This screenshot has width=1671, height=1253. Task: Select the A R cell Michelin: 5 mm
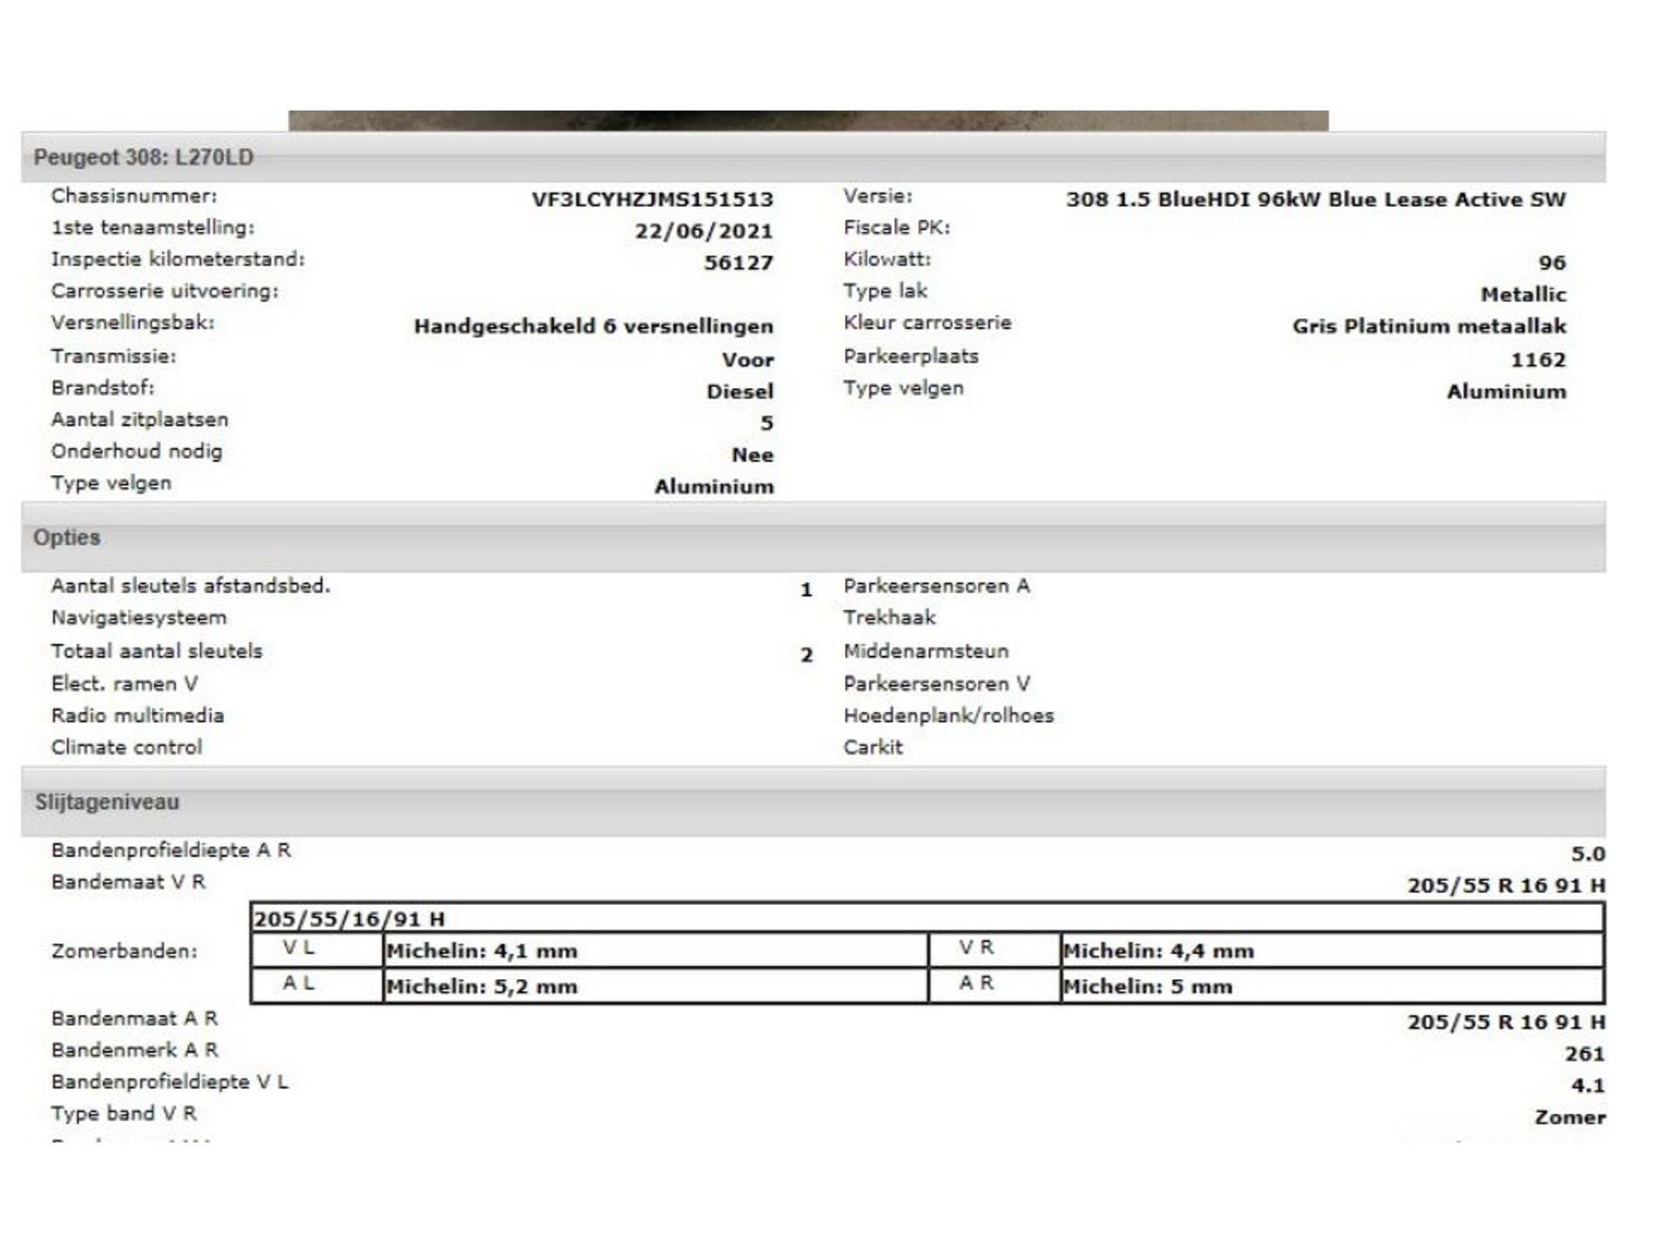pos(1332,987)
